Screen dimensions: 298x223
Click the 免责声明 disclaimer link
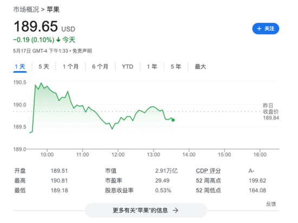[82, 51]
